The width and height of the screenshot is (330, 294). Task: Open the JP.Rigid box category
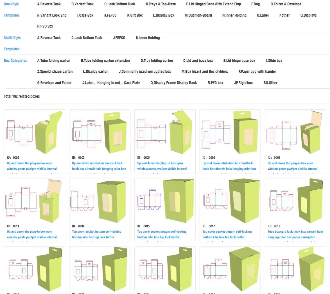(244, 83)
